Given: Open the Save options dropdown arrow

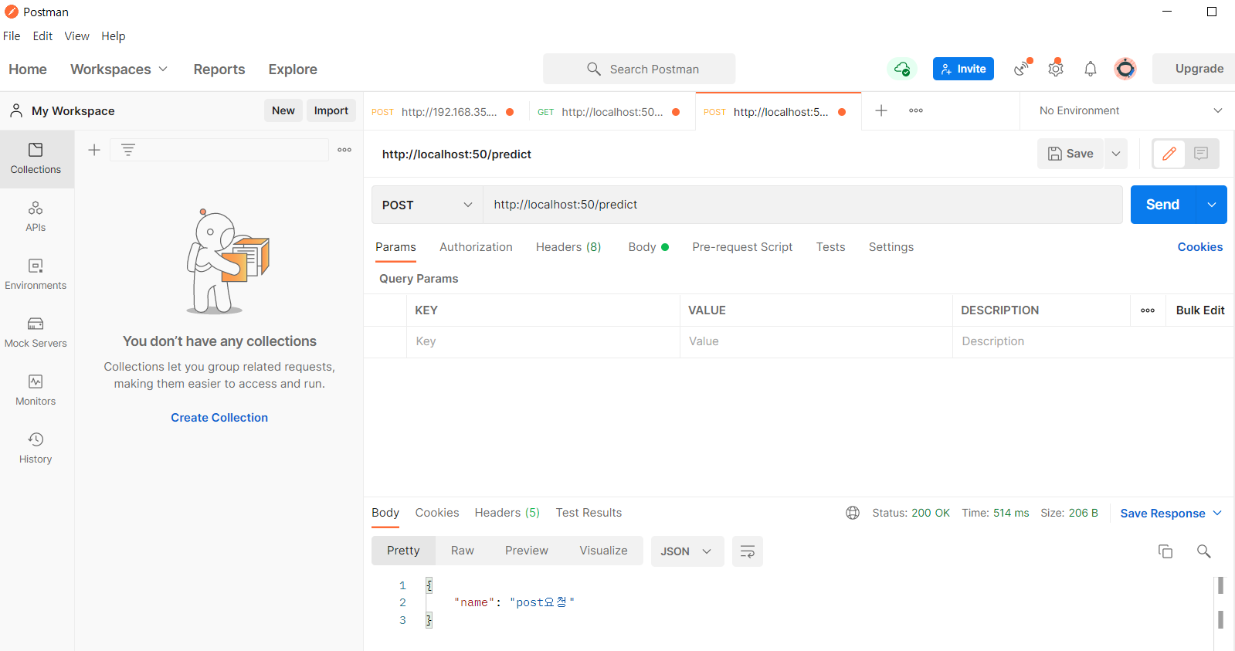Looking at the screenshot, I should [x=1116, y=154].
